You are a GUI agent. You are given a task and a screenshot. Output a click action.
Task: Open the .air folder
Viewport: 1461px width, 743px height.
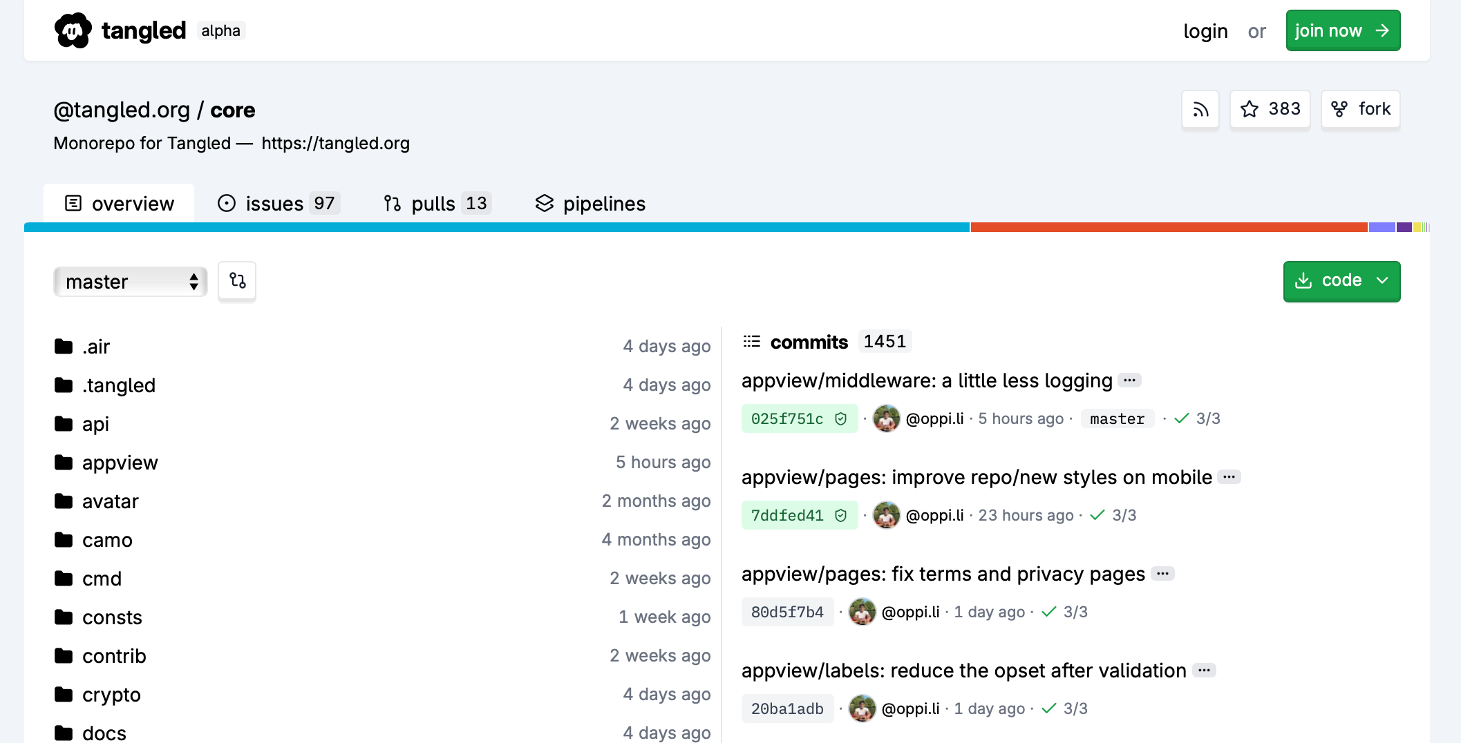[x=96, y=347]
